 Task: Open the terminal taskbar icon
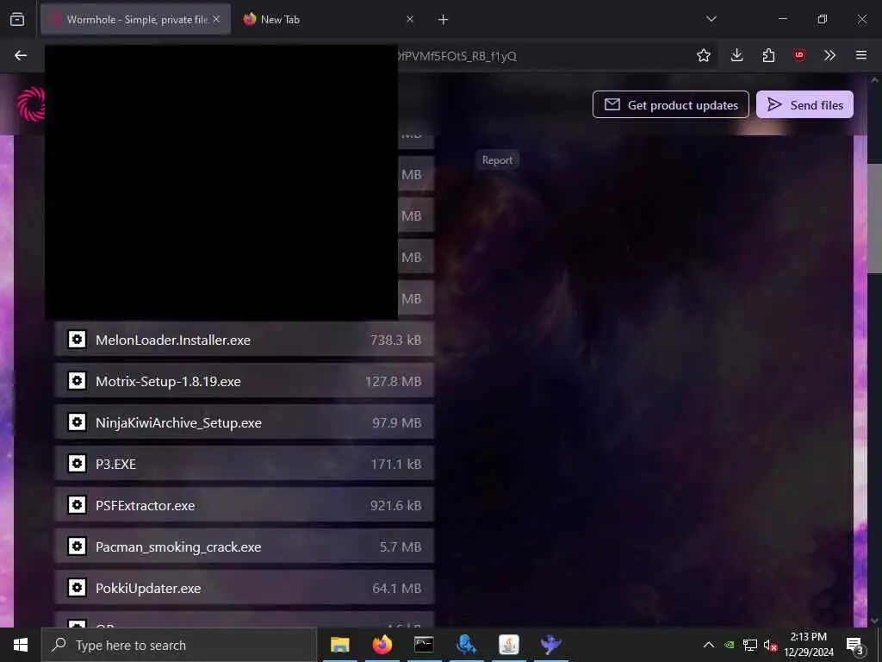tap(424, 645)
